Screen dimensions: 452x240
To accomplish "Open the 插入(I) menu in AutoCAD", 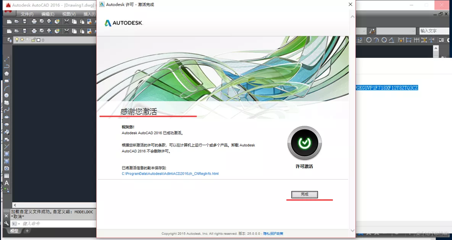I will pos(90,14).
